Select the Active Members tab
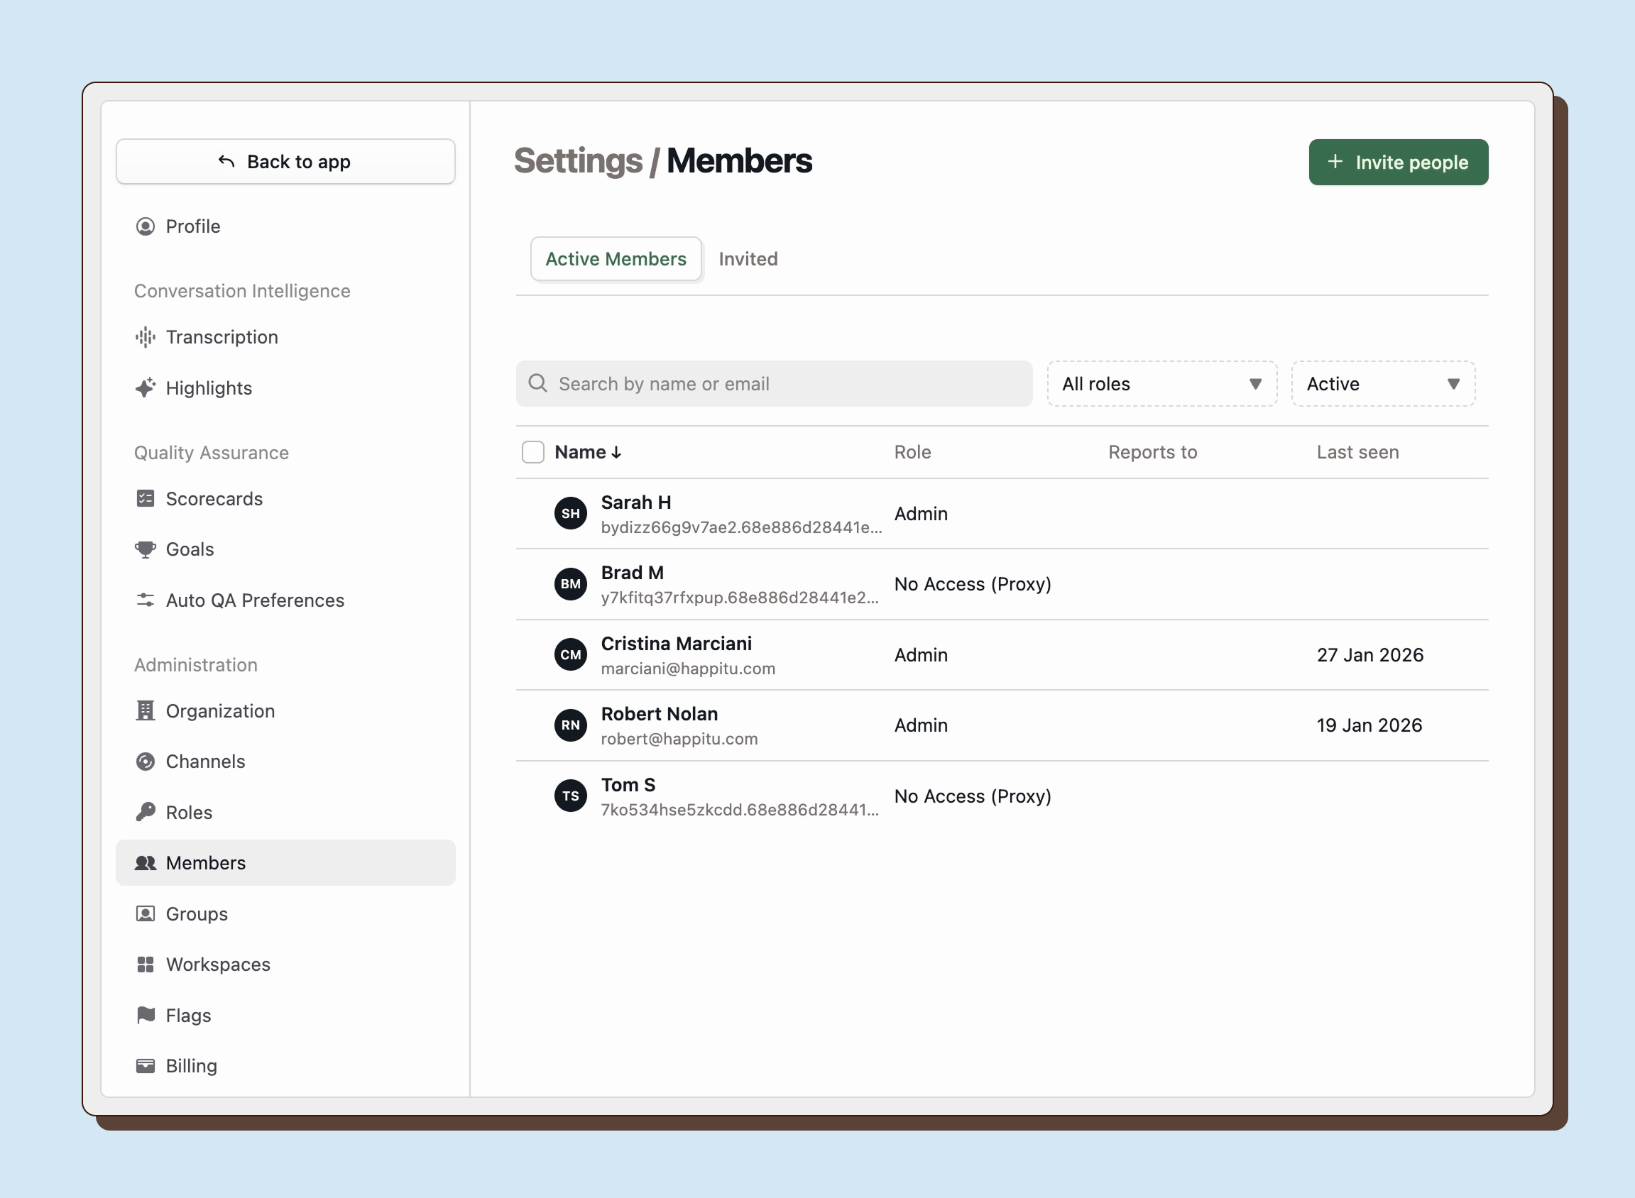The image size is (1635, 1198). pyautogui.click(x=615, y=259)
